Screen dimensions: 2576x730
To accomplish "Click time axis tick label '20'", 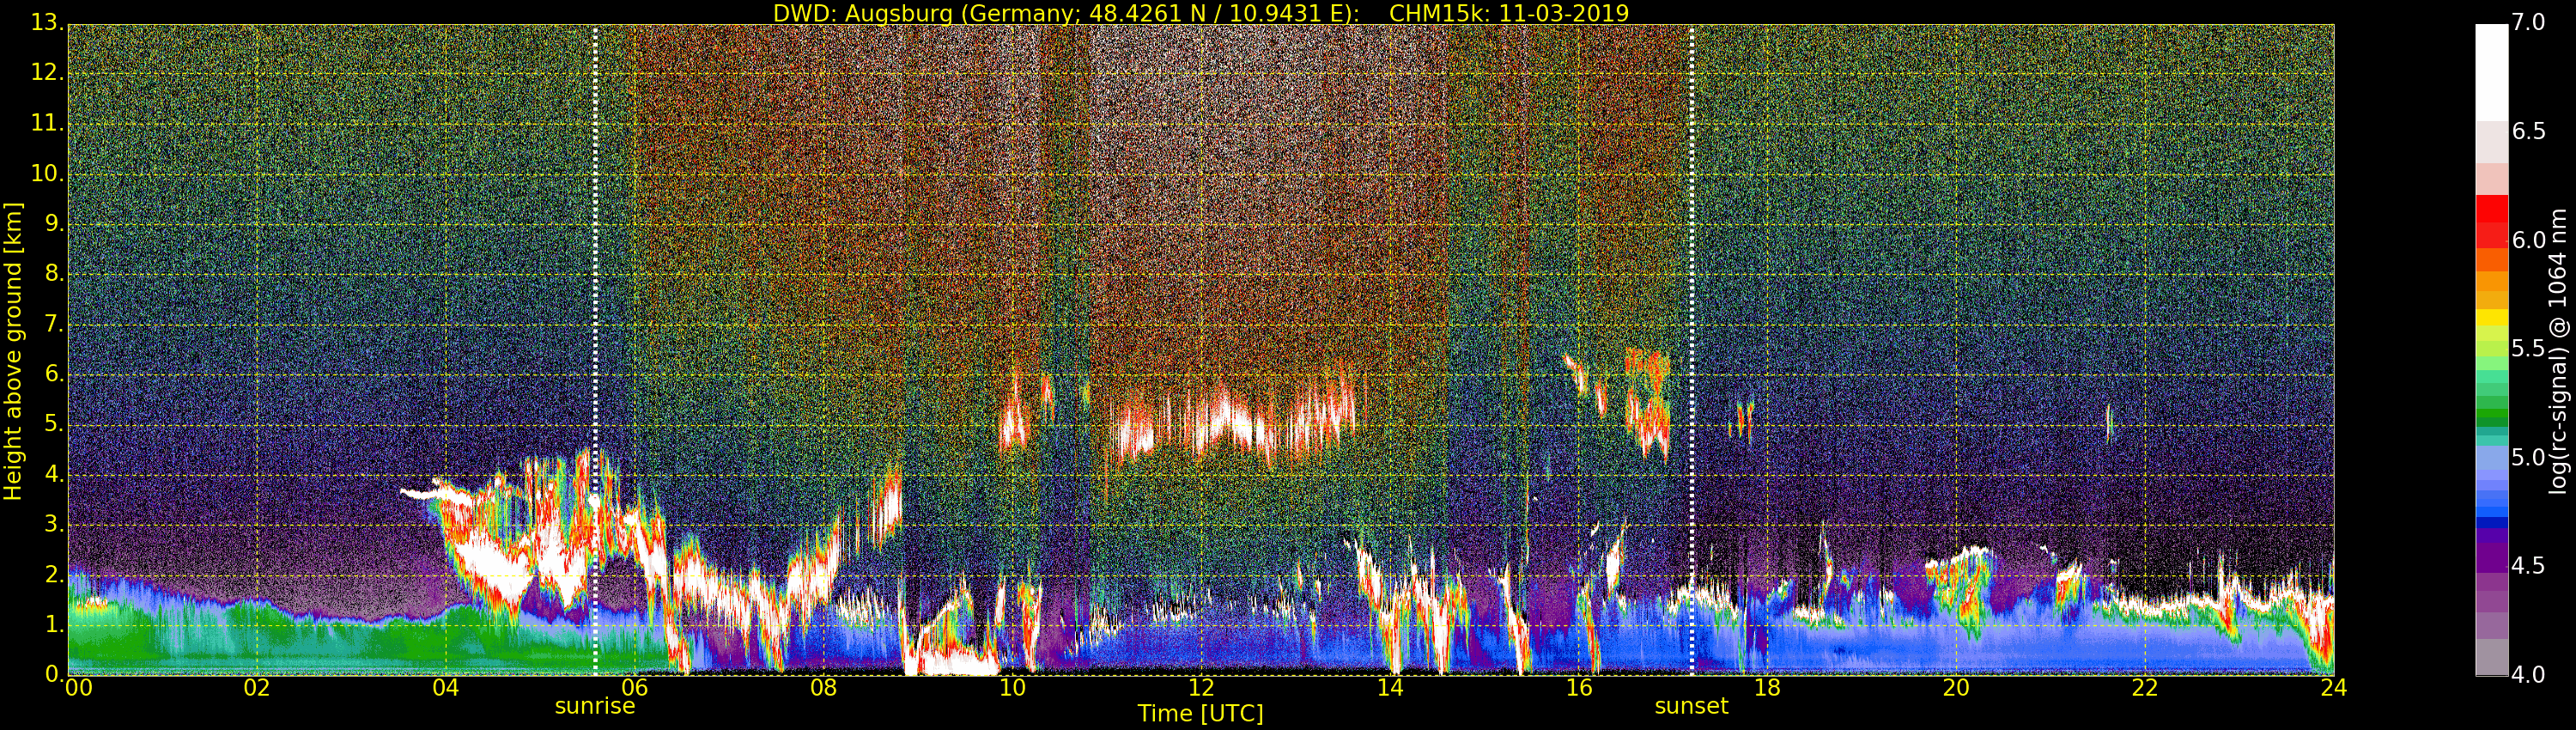I will (x=1956, y=688).
